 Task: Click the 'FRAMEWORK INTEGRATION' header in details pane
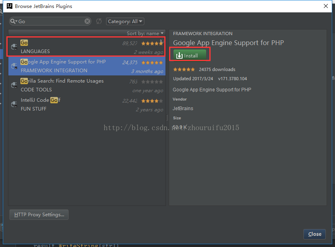pyautogui.click(x=203, y=34)
